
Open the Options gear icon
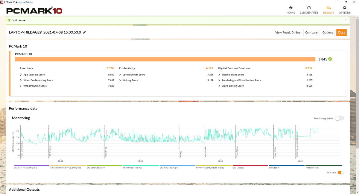pos(345,8)
